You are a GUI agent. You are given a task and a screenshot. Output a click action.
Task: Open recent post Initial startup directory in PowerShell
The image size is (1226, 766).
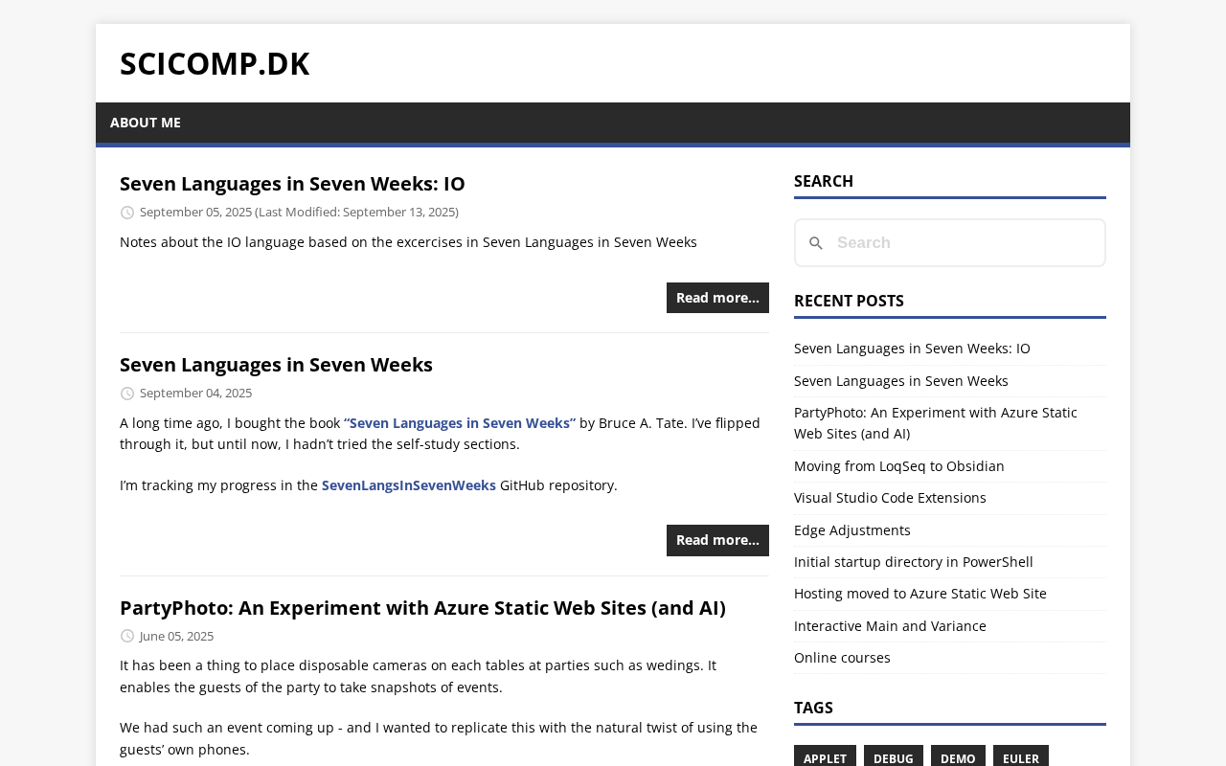click(914, 562)
